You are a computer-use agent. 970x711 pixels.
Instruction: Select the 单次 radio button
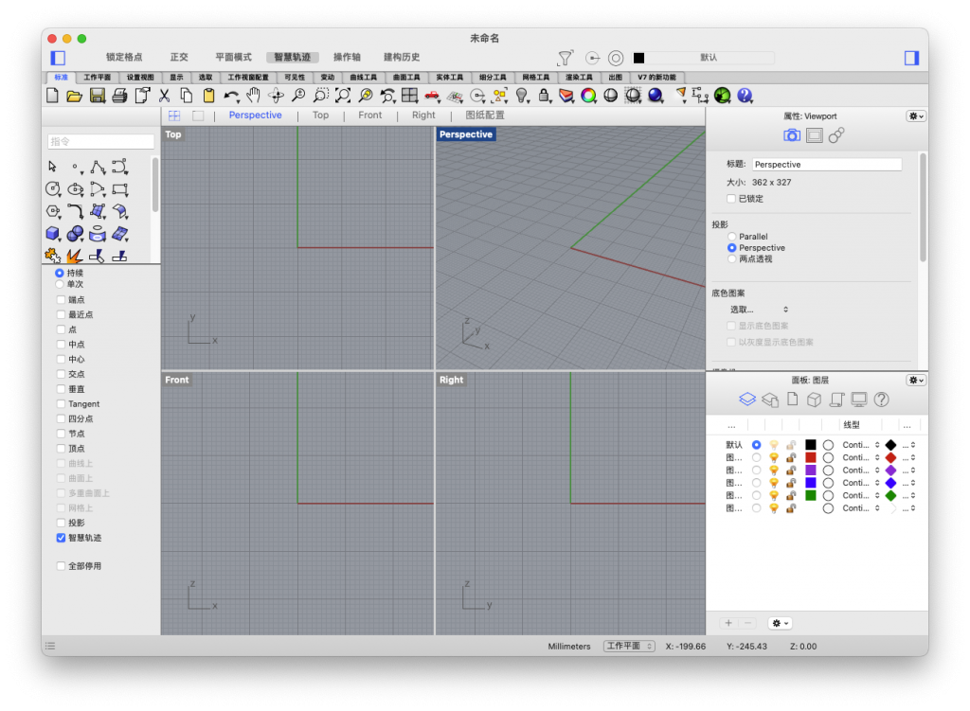pyautogui.click(x=60, y=284)
